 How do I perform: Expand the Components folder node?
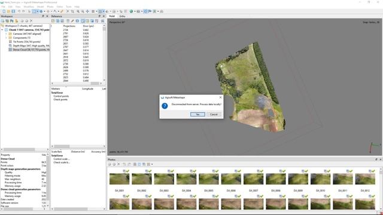(6, 38)
